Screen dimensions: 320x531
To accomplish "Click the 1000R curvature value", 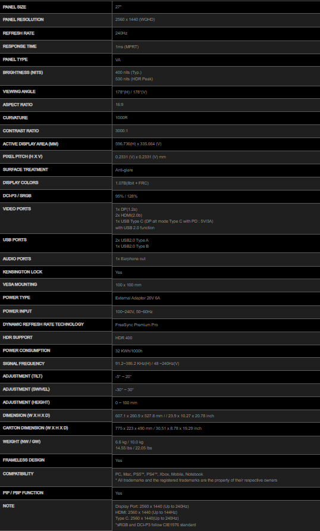I will click(121, 118).
